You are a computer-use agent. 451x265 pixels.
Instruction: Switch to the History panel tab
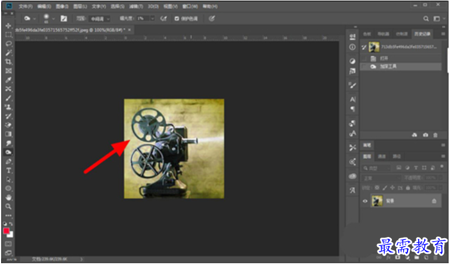(x=422, y=34)
